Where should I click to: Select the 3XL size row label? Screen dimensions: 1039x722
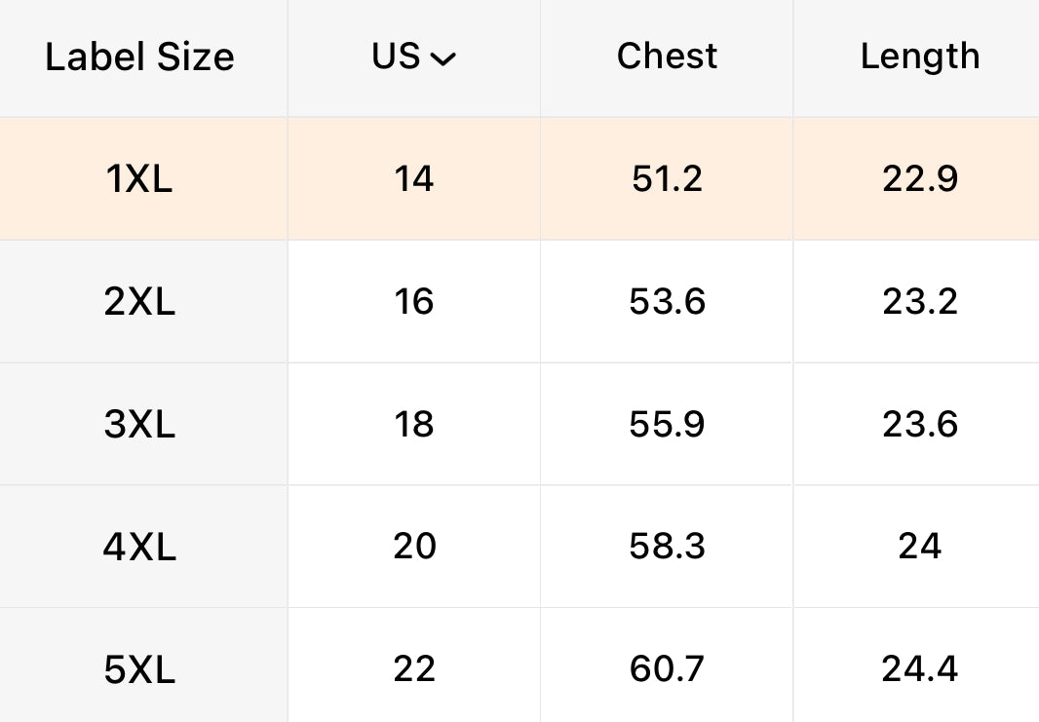pos(139,425)
